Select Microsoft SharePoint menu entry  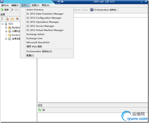(x=47, y=42)
